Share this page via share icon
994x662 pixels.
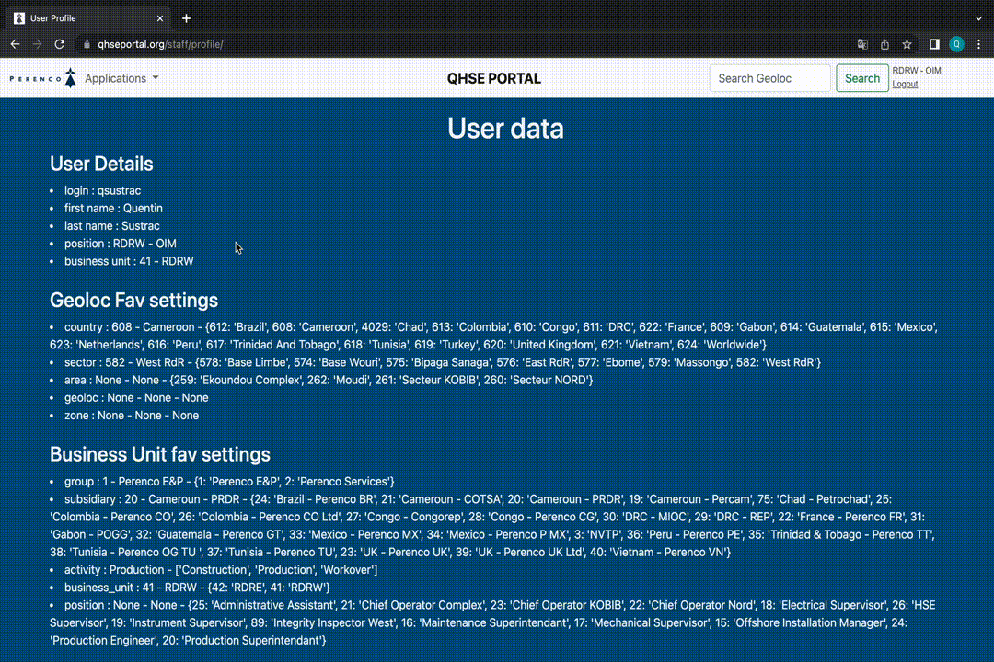(885, 44)
